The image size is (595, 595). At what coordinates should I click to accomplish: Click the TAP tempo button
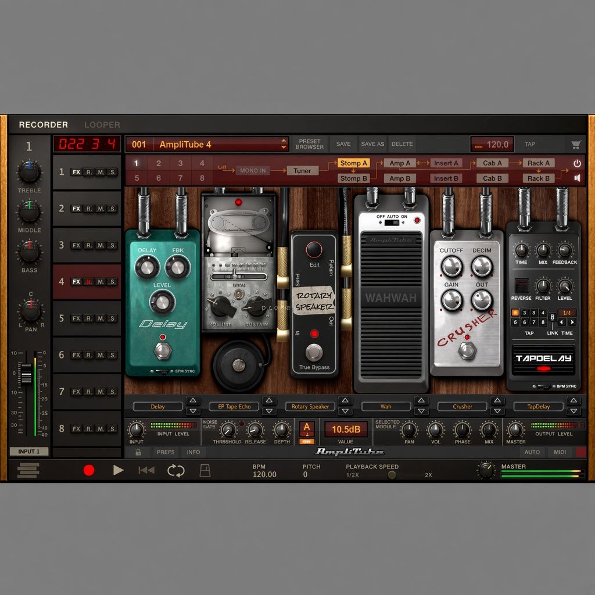(x=530, y=144)
